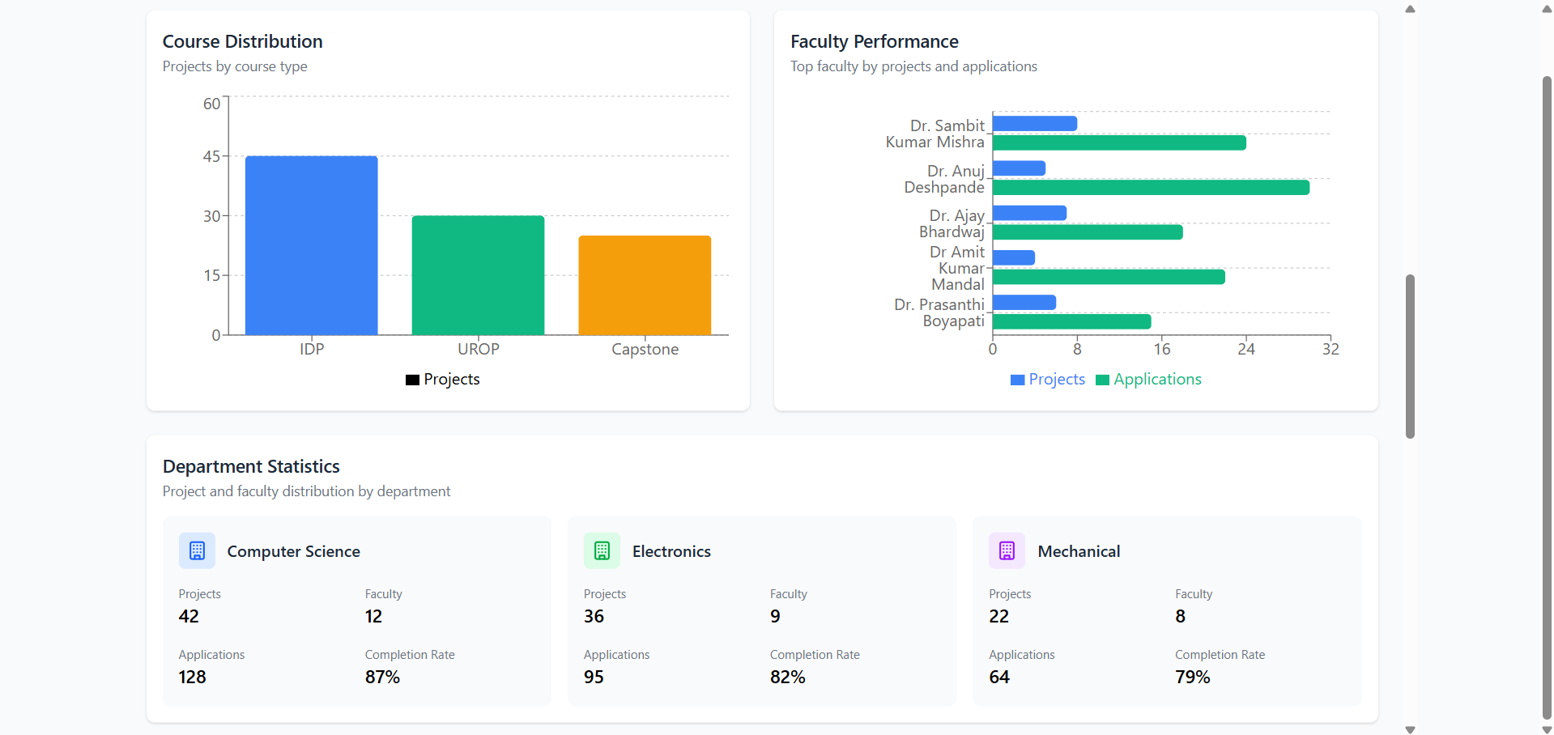
Task: Click the Dr. Ajay Bhardwaj label
Action: click(952, 223)
